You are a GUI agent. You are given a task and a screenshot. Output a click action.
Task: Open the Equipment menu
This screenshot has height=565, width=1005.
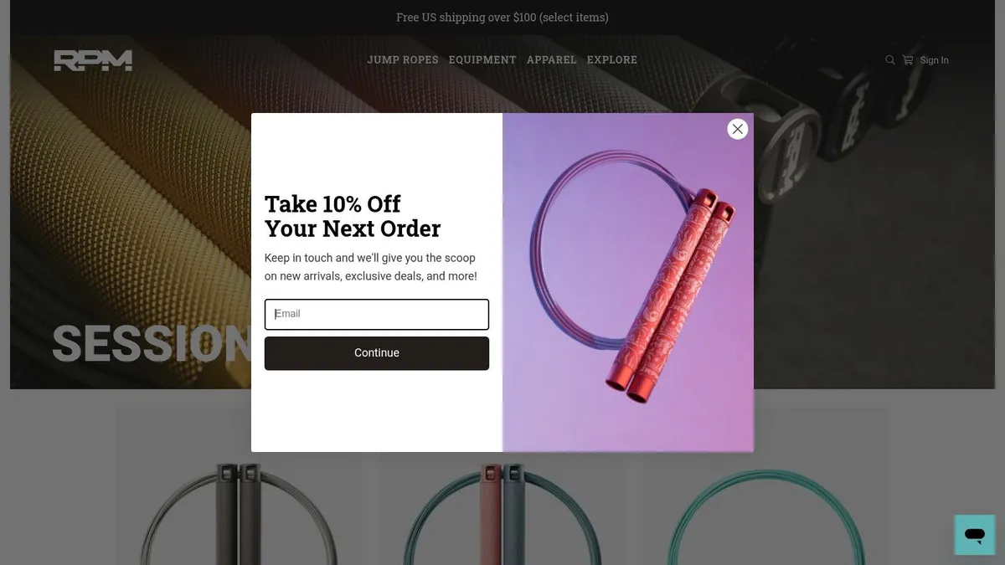pos(482,60)
